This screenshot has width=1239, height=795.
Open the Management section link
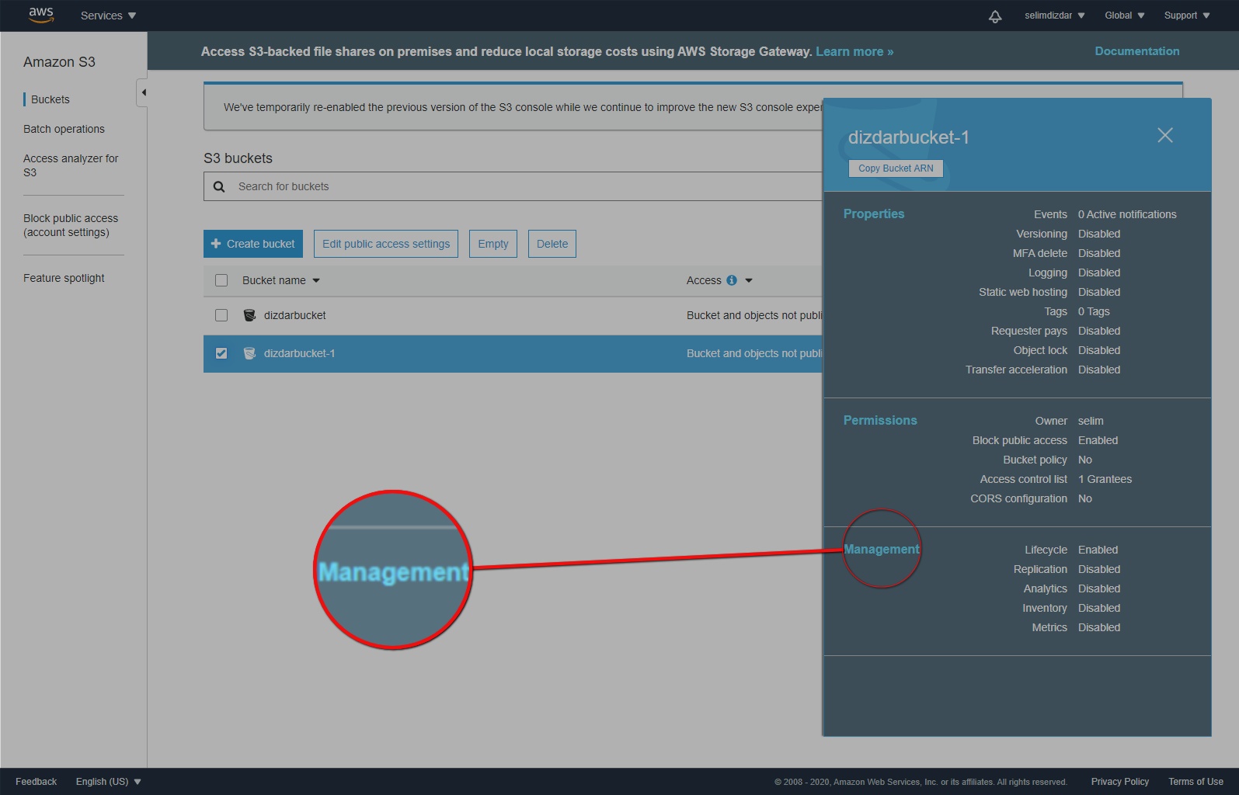[882, 550]
